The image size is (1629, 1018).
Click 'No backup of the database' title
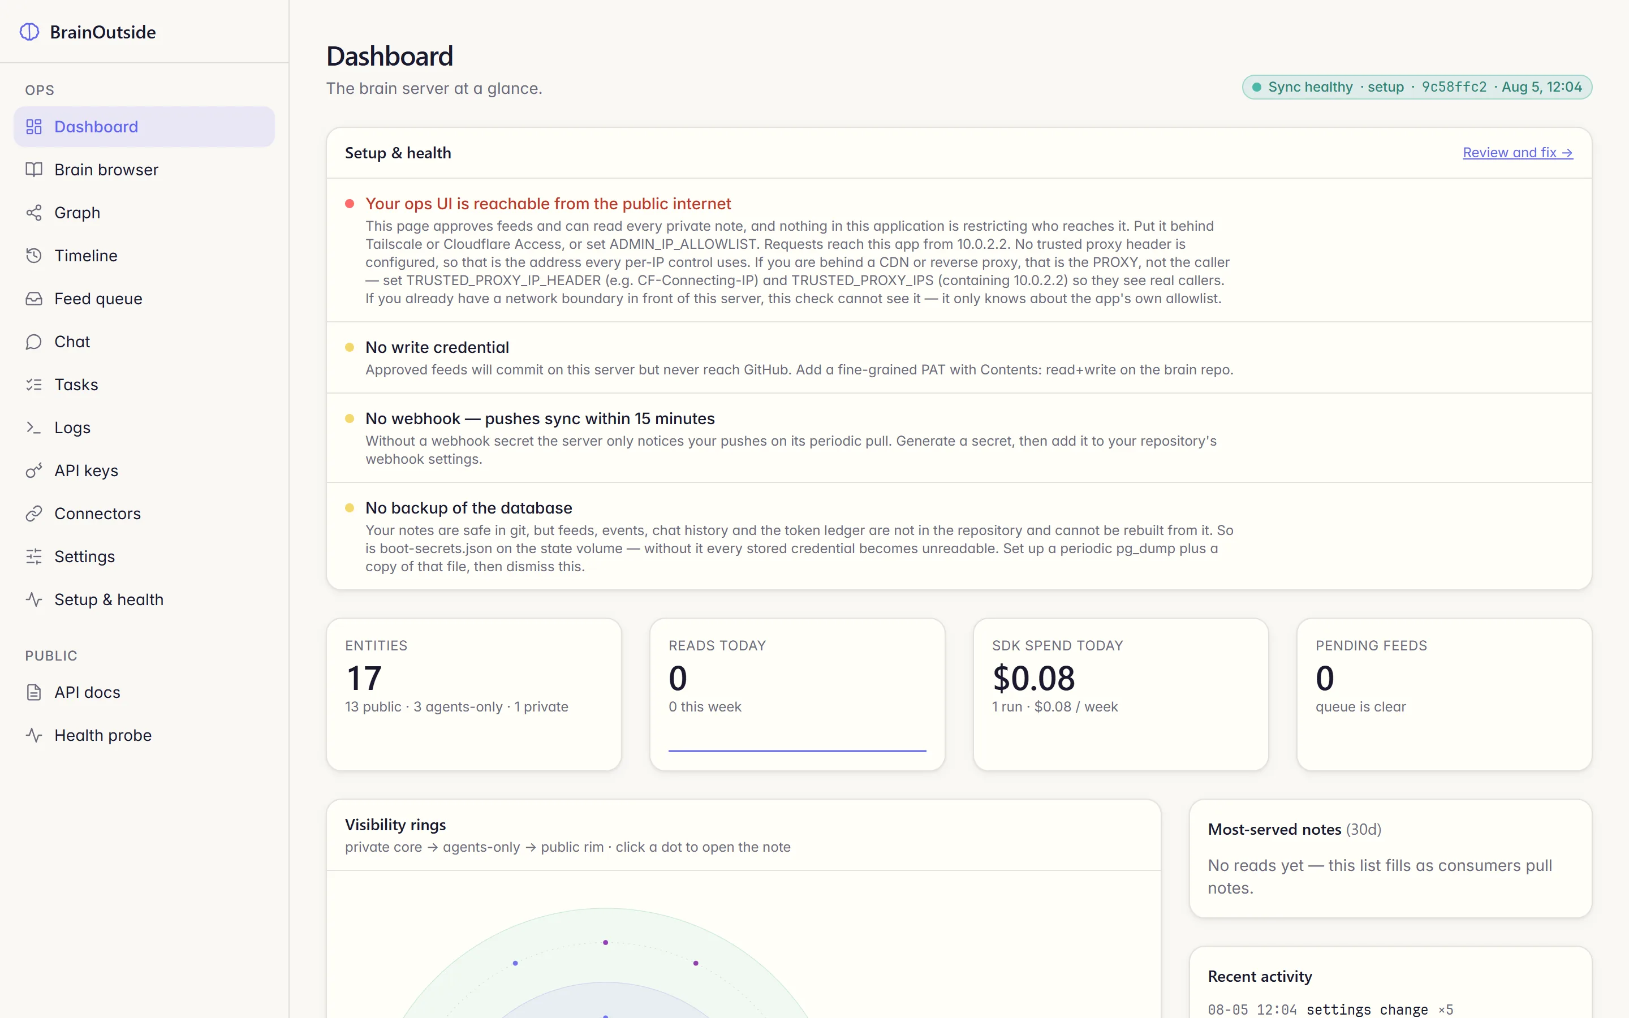tap(468, 508)
